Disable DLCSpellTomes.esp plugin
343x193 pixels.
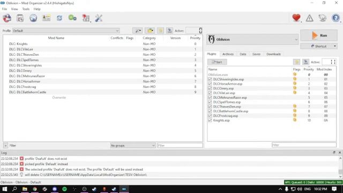210,102
